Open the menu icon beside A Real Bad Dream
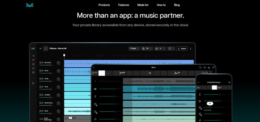The image size is (260, 122). click(x=230, y=82)
